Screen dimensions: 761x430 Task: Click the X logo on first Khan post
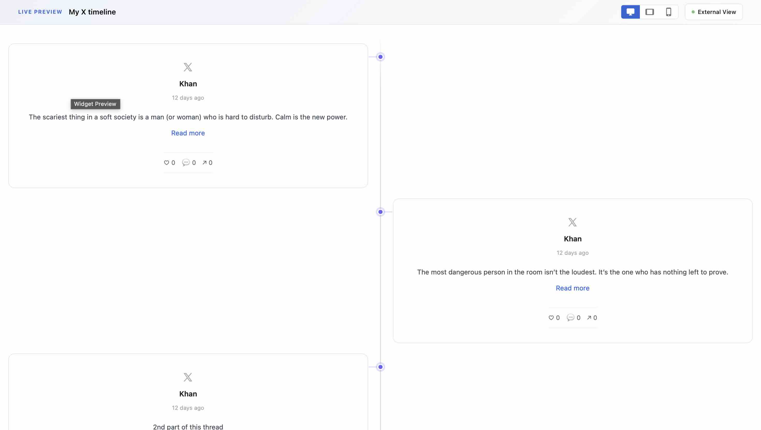point(188,67)
